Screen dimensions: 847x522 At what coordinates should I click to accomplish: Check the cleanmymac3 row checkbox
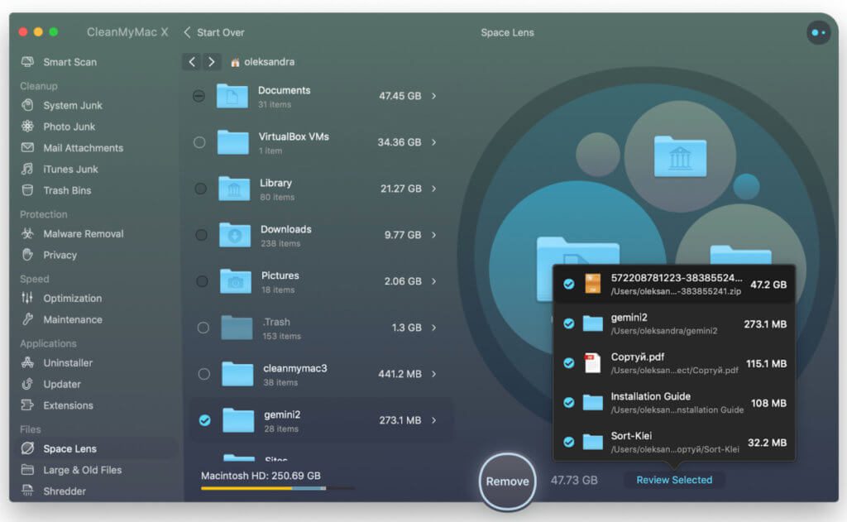click(203, 374)
